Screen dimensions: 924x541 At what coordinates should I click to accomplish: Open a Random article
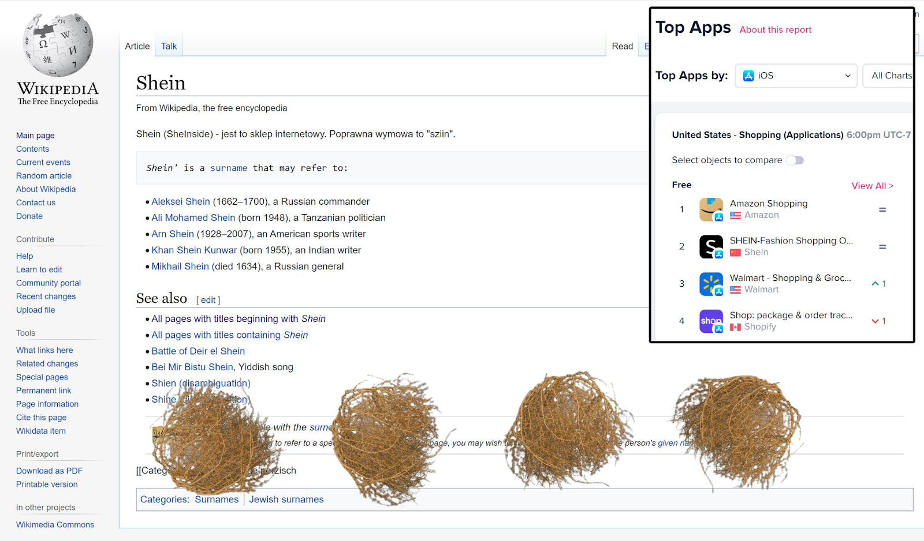[44, 176]
